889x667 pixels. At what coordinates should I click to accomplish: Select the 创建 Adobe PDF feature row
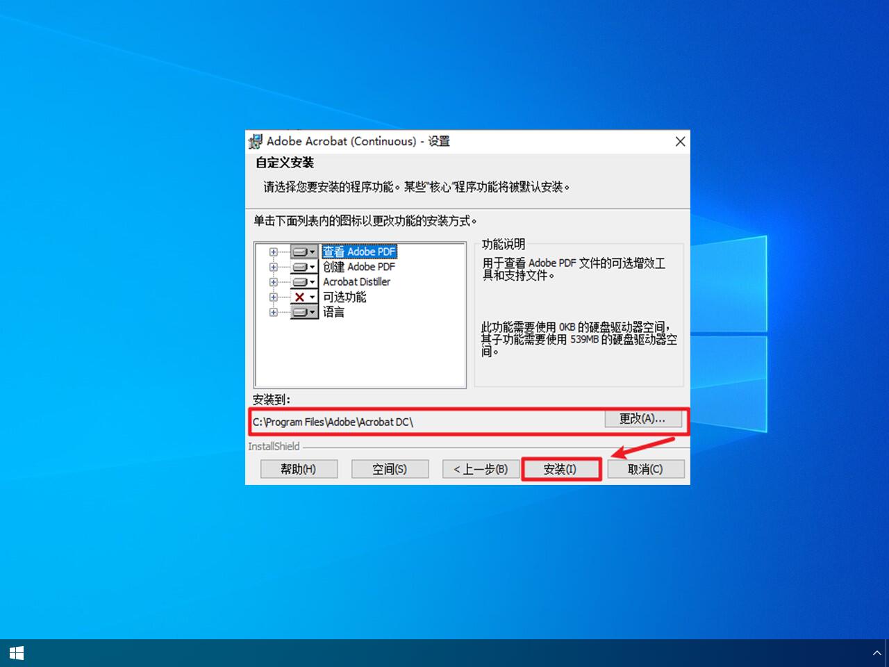[x=359, y=267]
